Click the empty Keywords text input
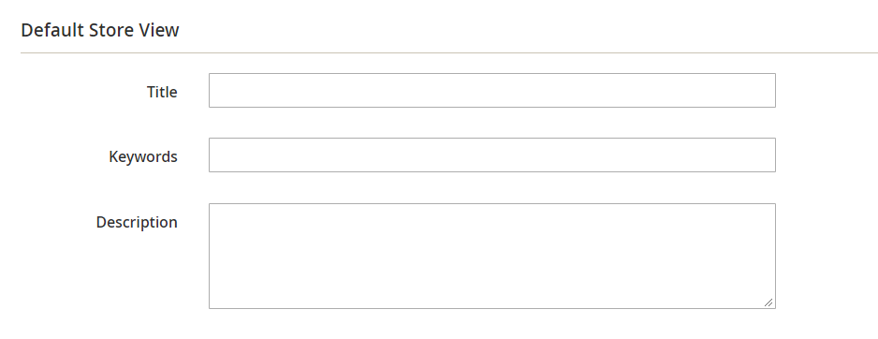This screenshot has height=339, width=878. [x=492, y=155]
